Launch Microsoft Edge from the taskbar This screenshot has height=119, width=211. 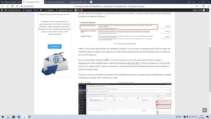pos(19,117)
